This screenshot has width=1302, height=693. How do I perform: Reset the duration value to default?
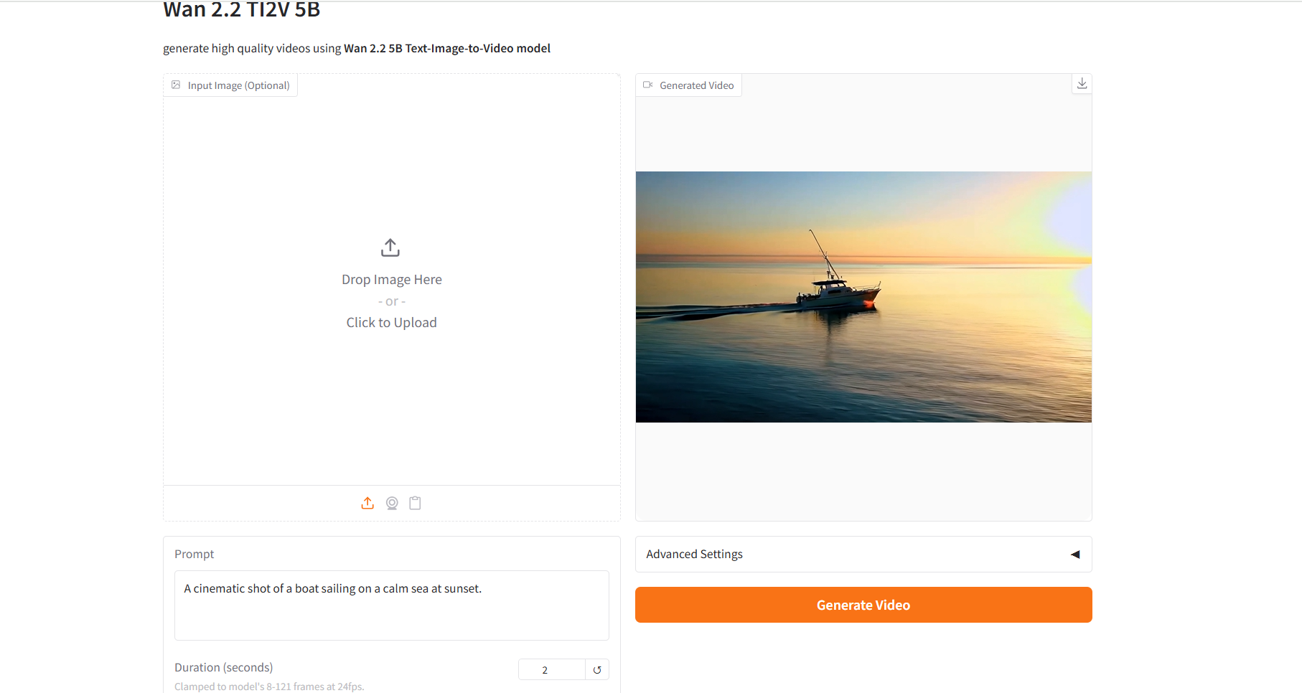pyautogui.click(x=597, y=670)
